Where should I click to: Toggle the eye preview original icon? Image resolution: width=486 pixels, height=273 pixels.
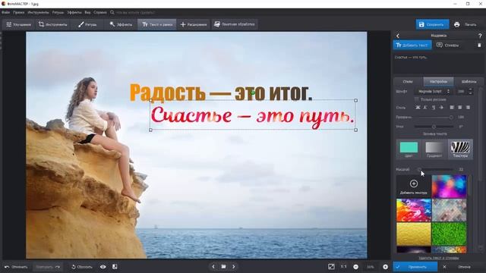pos(103,267)
